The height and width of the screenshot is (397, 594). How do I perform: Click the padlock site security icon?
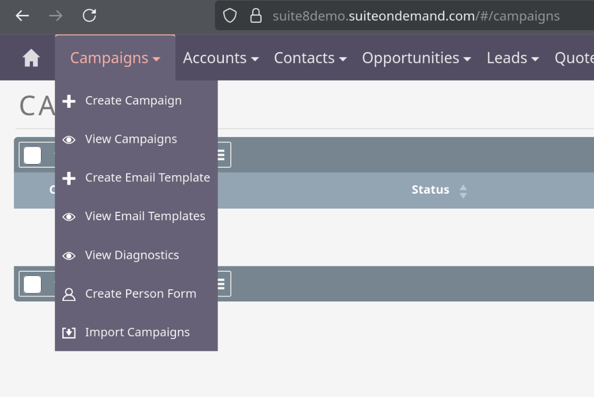pos(256,16)
